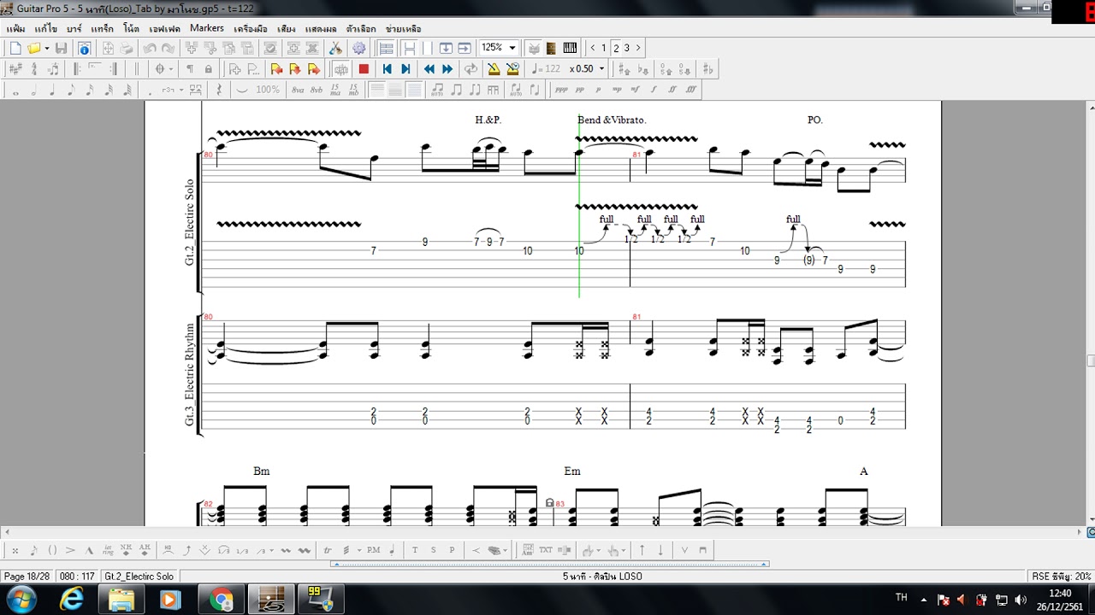Viewport: 1095px width, 615px height.
Task: Toggle the lock padlock icon
Action: [208, 69]
